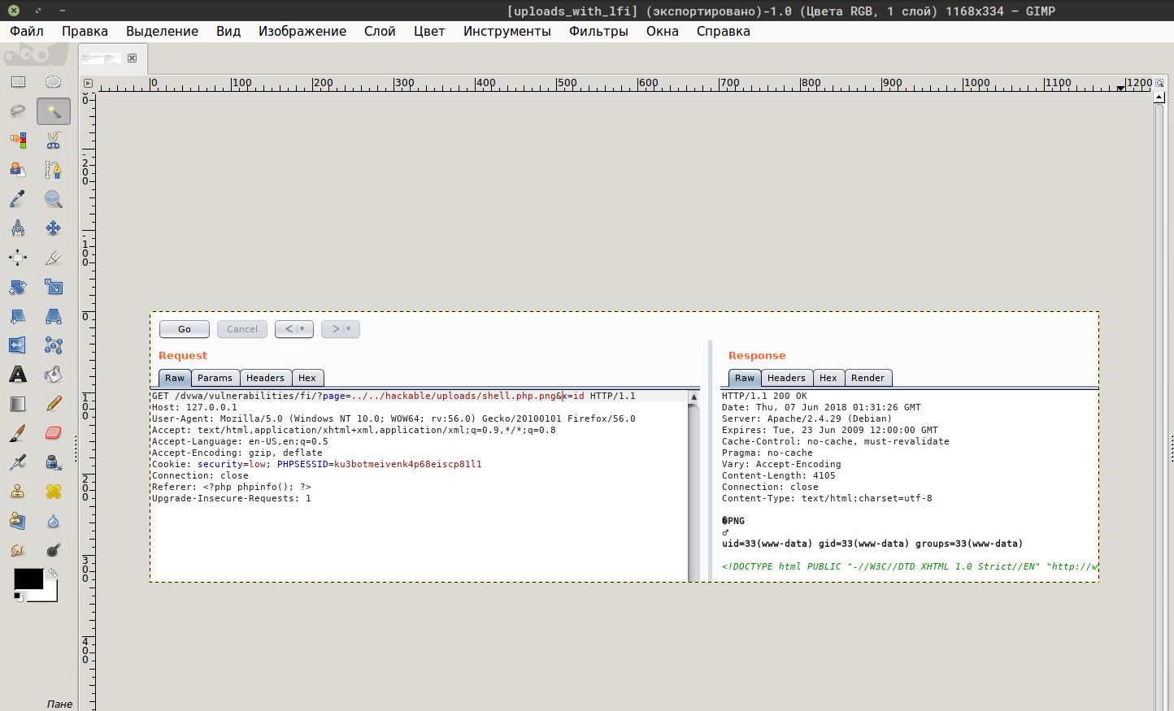1174x711 pixels.
Task: Select the Eraser tool
Action: (54, 433)
